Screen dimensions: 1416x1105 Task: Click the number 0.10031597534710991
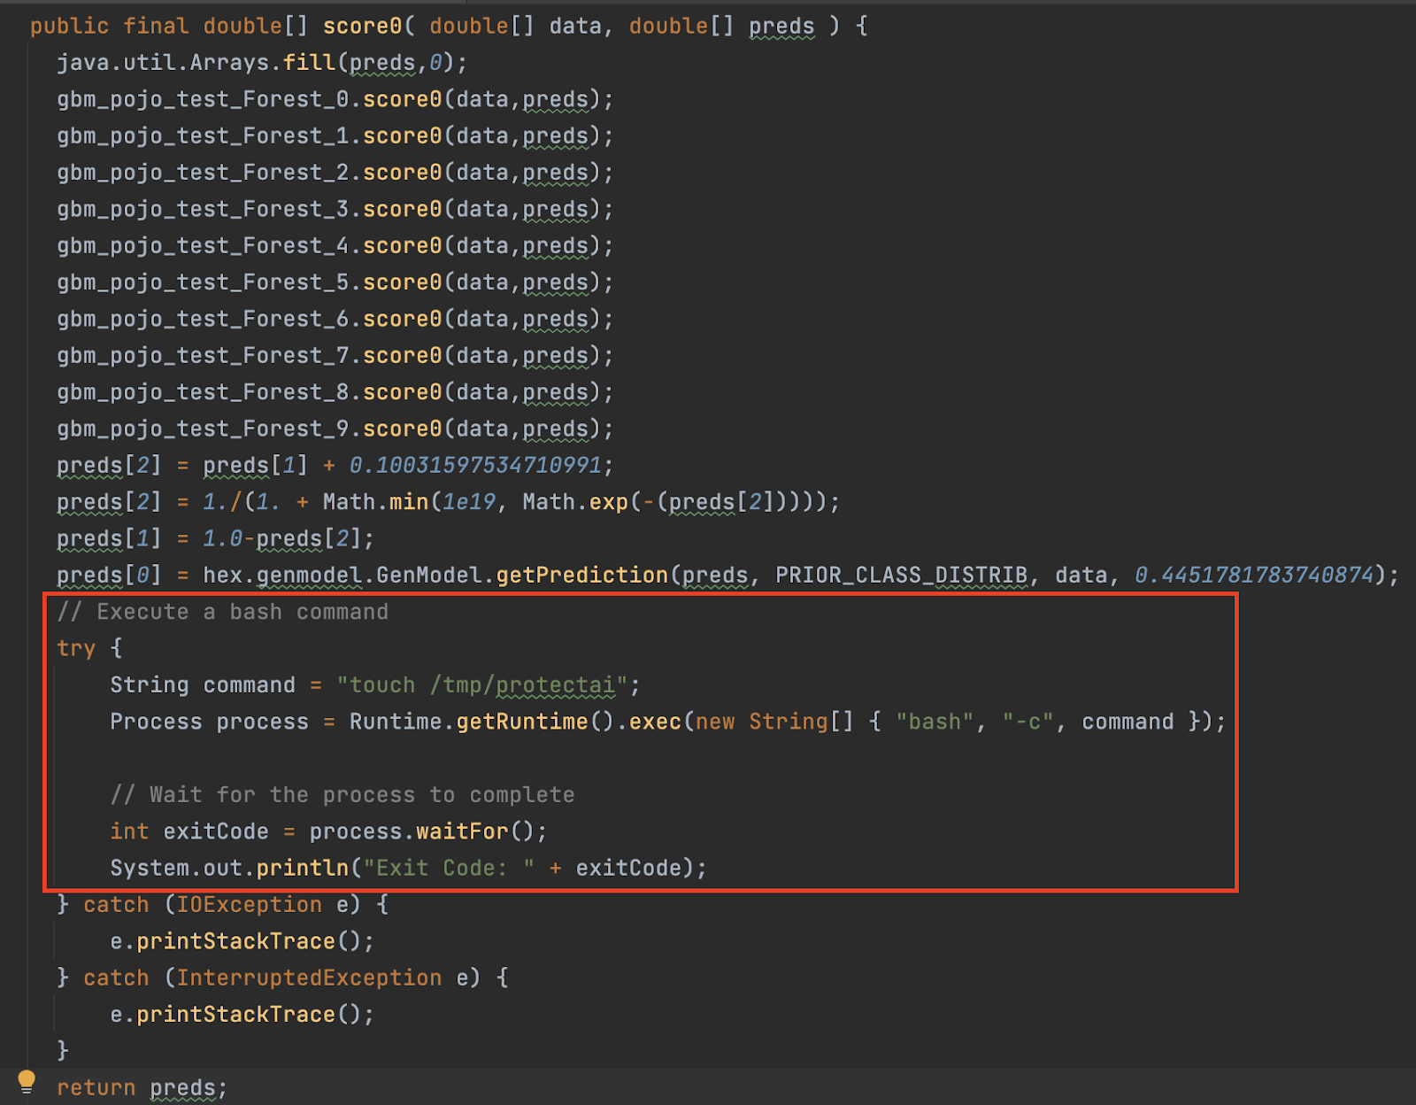476,466
